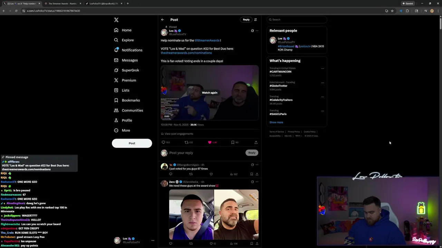Open thestreamerawards.com/nominations link in post
The image size is (442, 248).
(x=186, y=53)
